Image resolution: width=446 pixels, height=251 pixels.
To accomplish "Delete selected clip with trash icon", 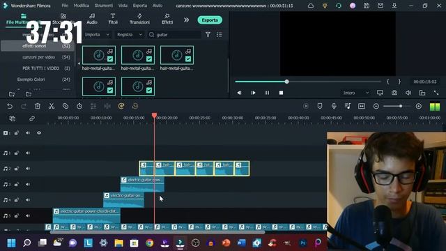I will (x=38, y=106).
